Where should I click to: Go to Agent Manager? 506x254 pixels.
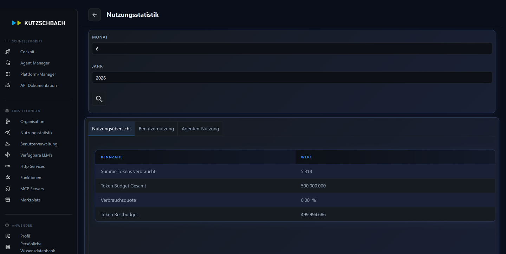[x=35, y=63]
